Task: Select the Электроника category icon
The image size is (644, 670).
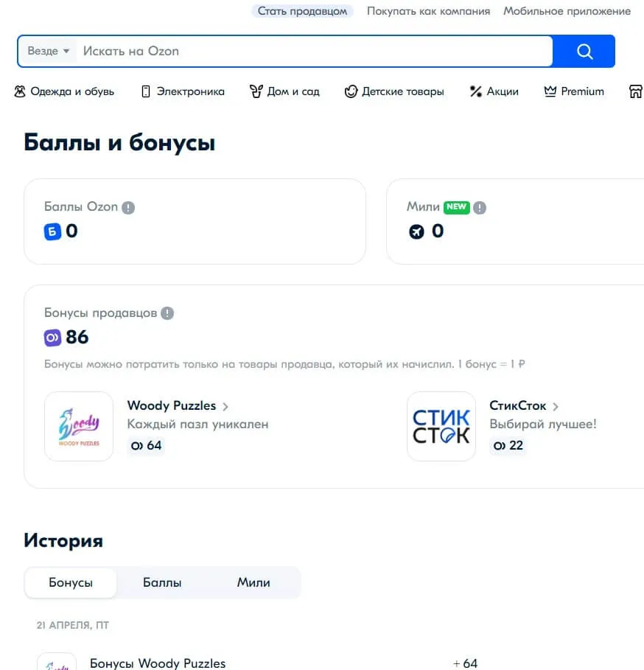Action: pyautogui.click(x=144, y=91)
